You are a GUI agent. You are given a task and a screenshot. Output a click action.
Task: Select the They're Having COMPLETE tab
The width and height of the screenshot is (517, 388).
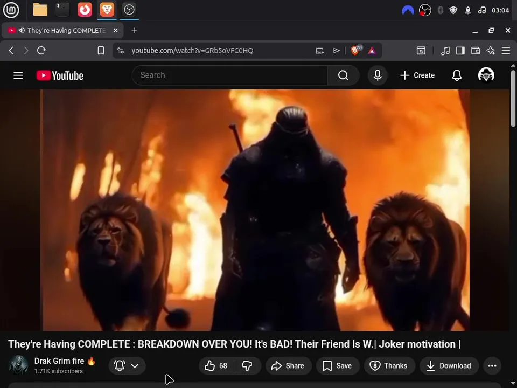62,30
